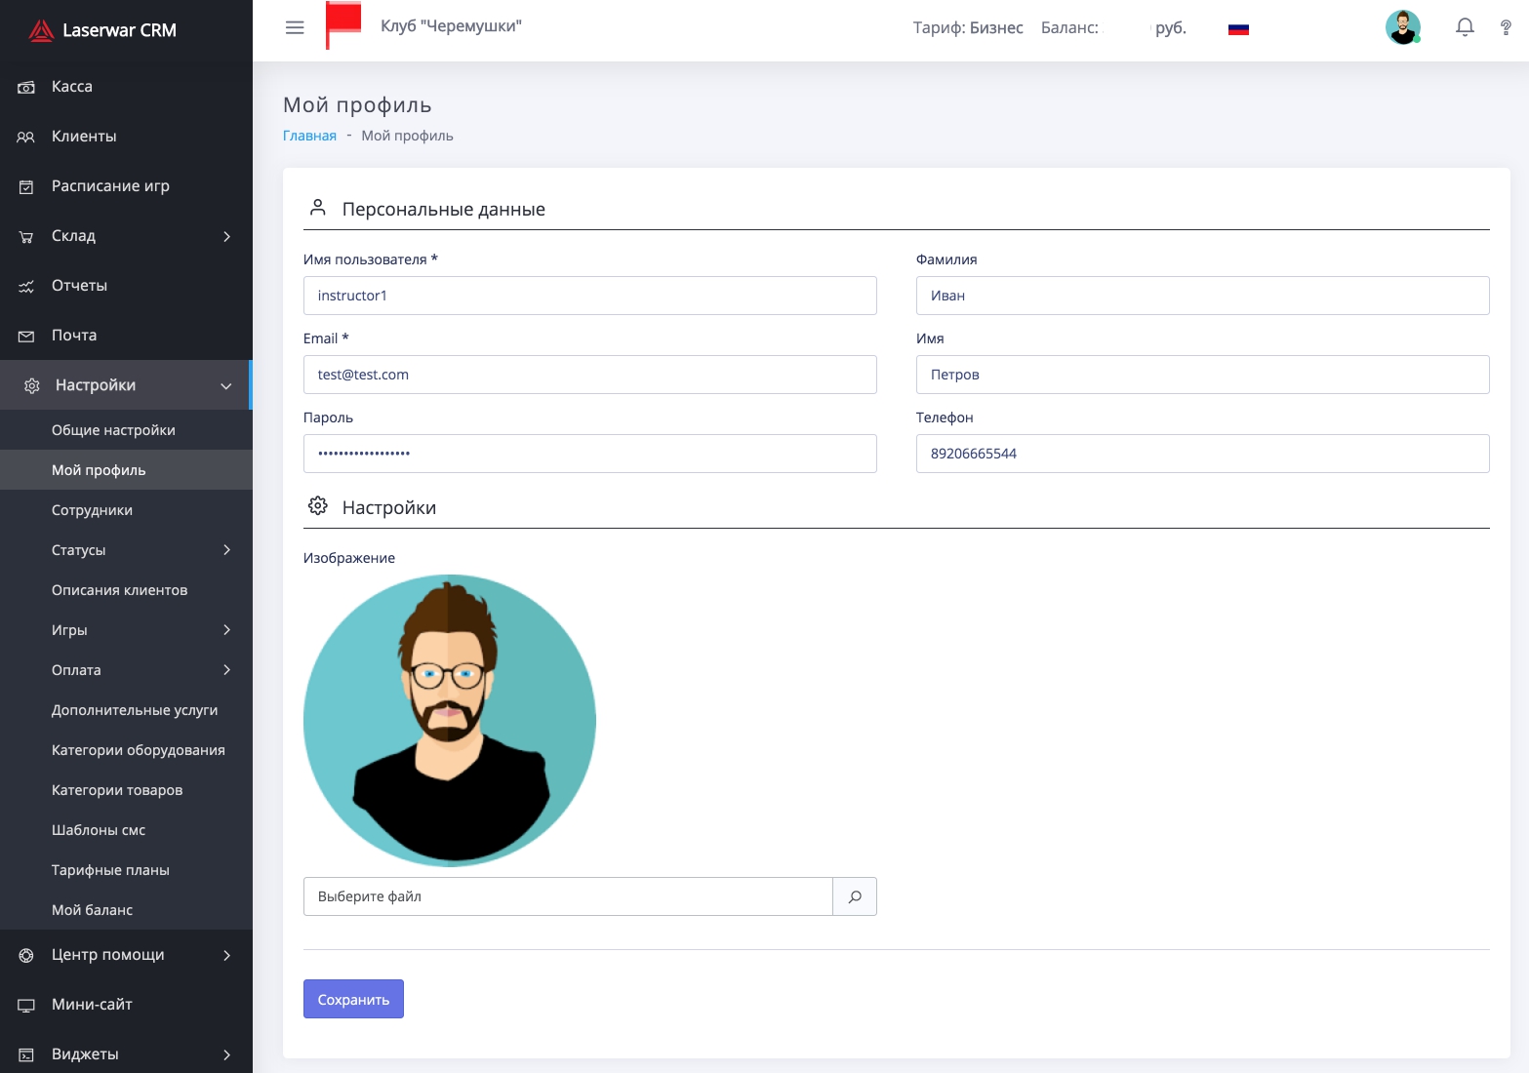Collapse the Настройки sidebar section
This screenshot has width=1529, height=1073.
point(126,385)
